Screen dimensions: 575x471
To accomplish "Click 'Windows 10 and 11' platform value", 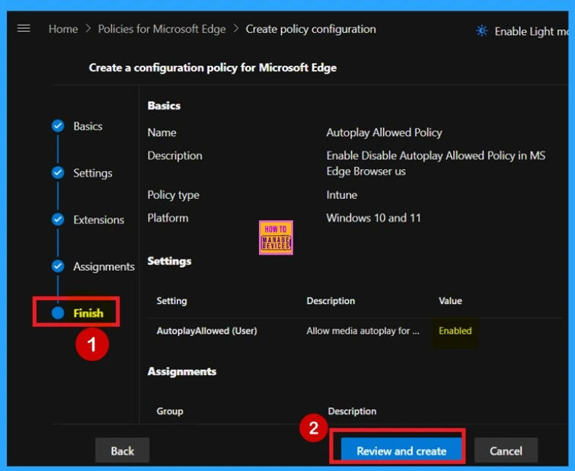I will pyautogui.click(x=373, y=218).
